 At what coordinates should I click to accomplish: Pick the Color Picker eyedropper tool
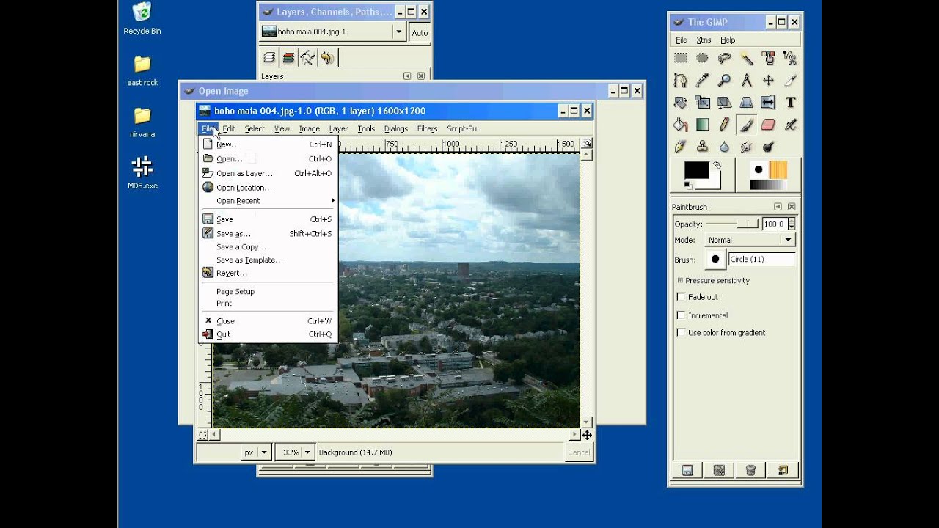703,80
